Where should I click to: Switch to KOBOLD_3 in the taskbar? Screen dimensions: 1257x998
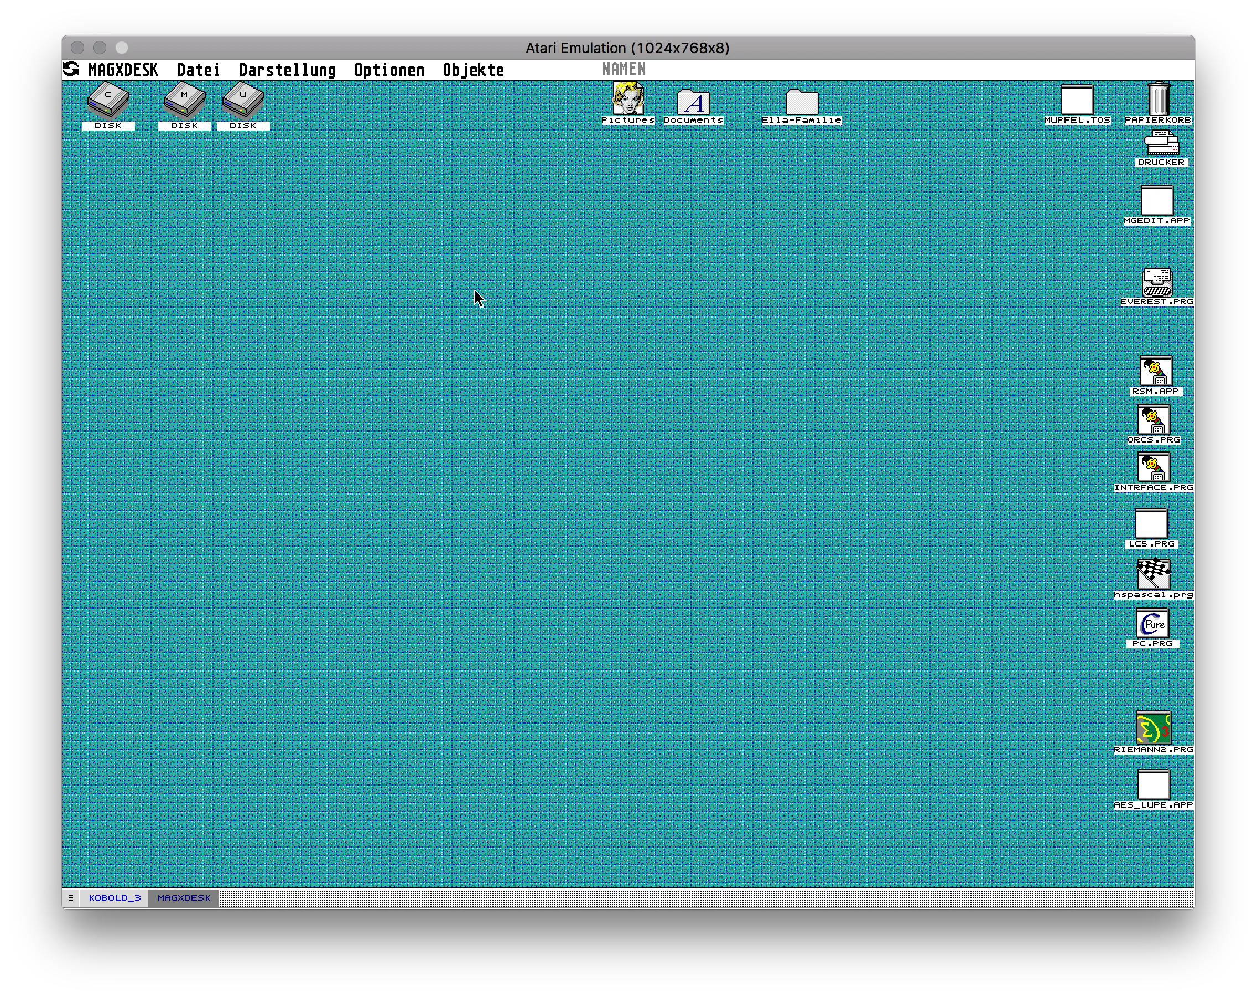point(115,898)
